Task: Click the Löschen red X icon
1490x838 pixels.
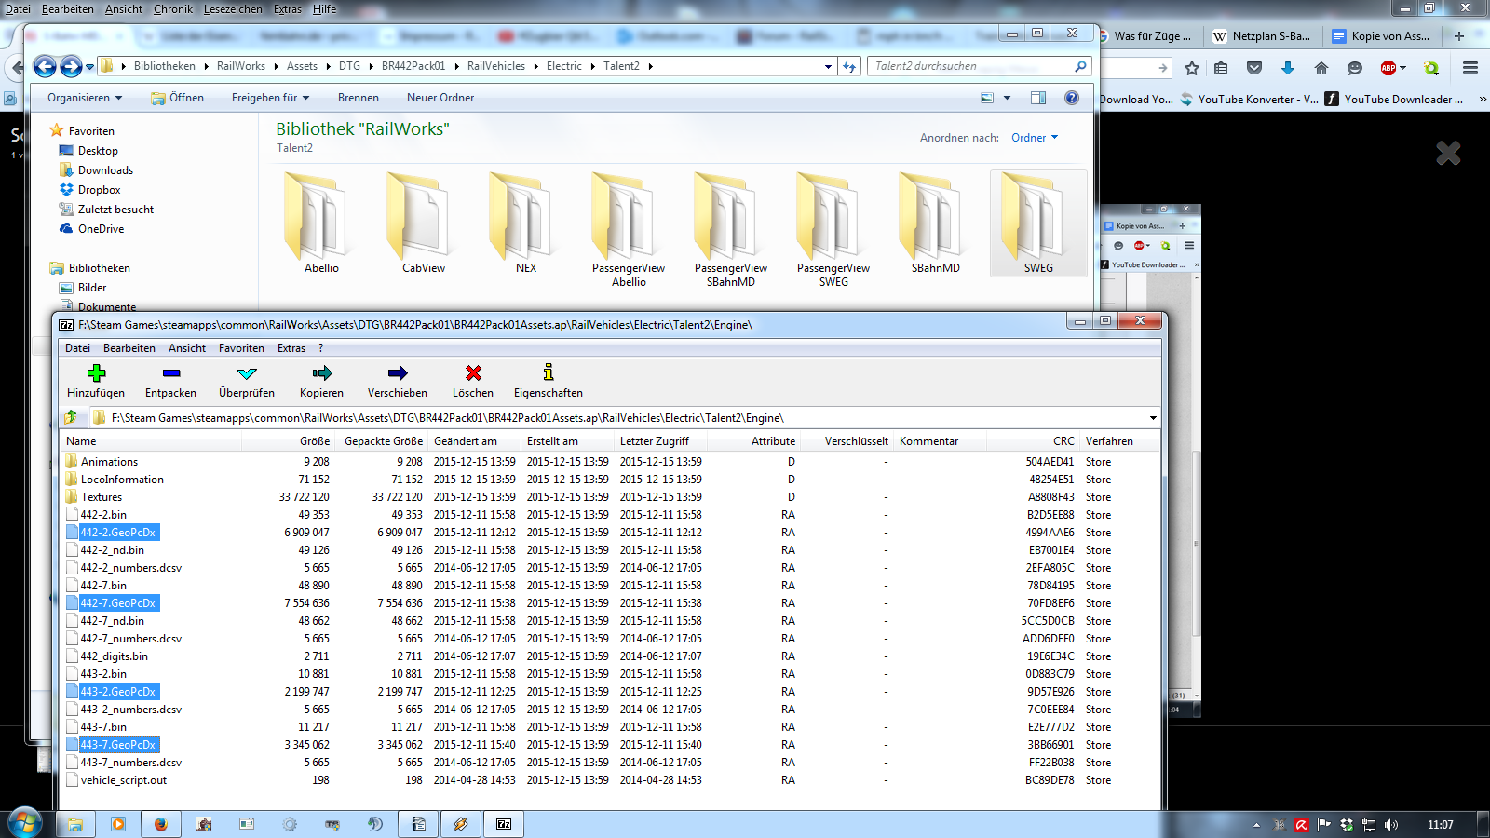Action: [x=473, y=373]
